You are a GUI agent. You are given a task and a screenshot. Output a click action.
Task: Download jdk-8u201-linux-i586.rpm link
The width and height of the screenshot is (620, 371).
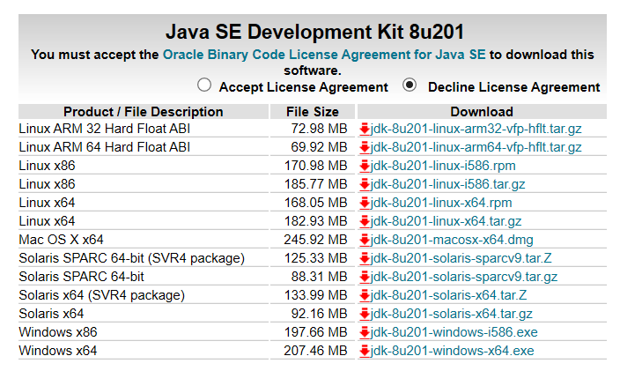(443, 166)
